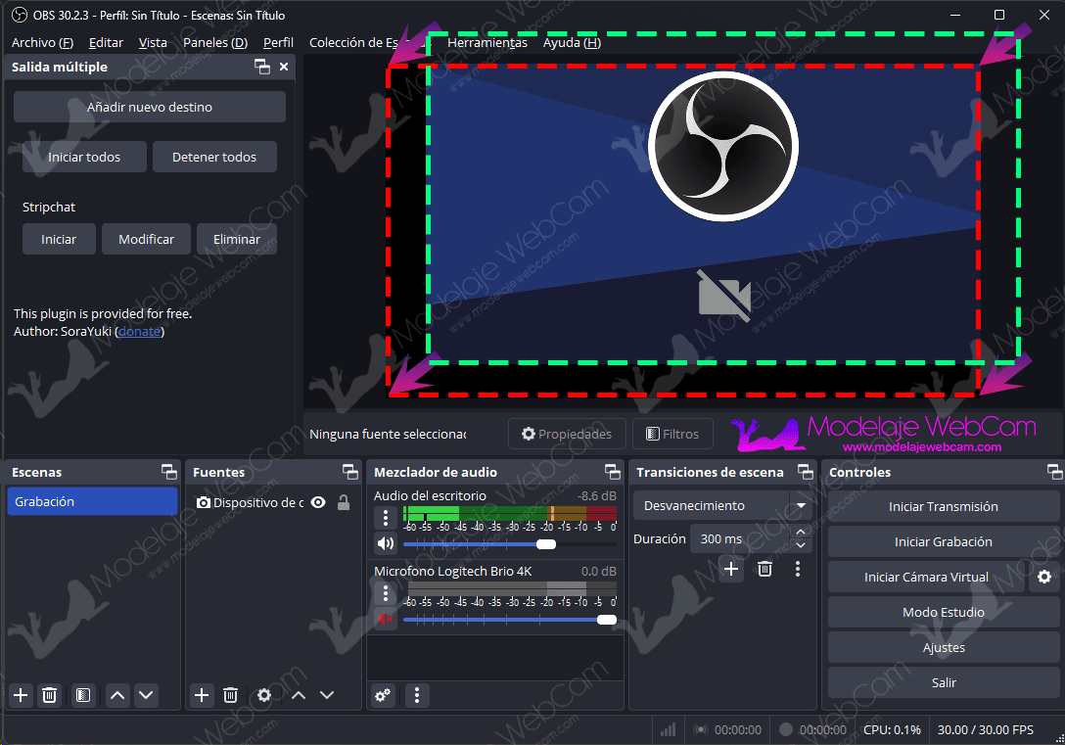Viewport: 1065px width, 745px height.
Task: Open the Herramientas menu
Action: point(487,42)
